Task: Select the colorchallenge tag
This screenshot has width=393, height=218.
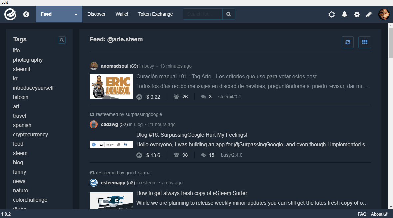Action: (x=30, y=200)
